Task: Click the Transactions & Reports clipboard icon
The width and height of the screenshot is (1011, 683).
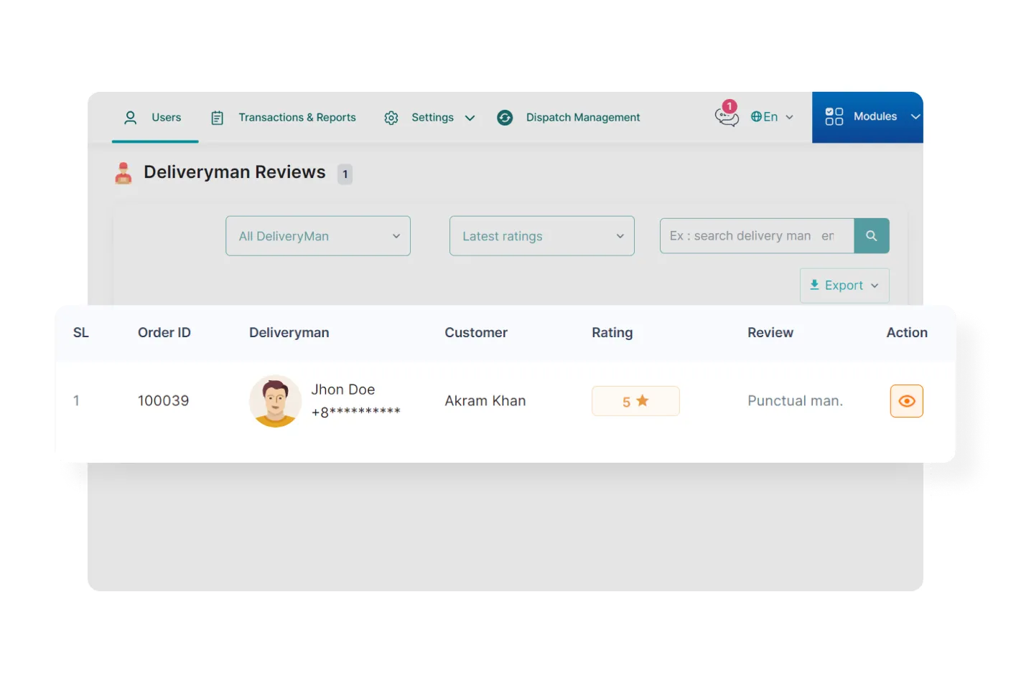Action: [x=217, y=118]
